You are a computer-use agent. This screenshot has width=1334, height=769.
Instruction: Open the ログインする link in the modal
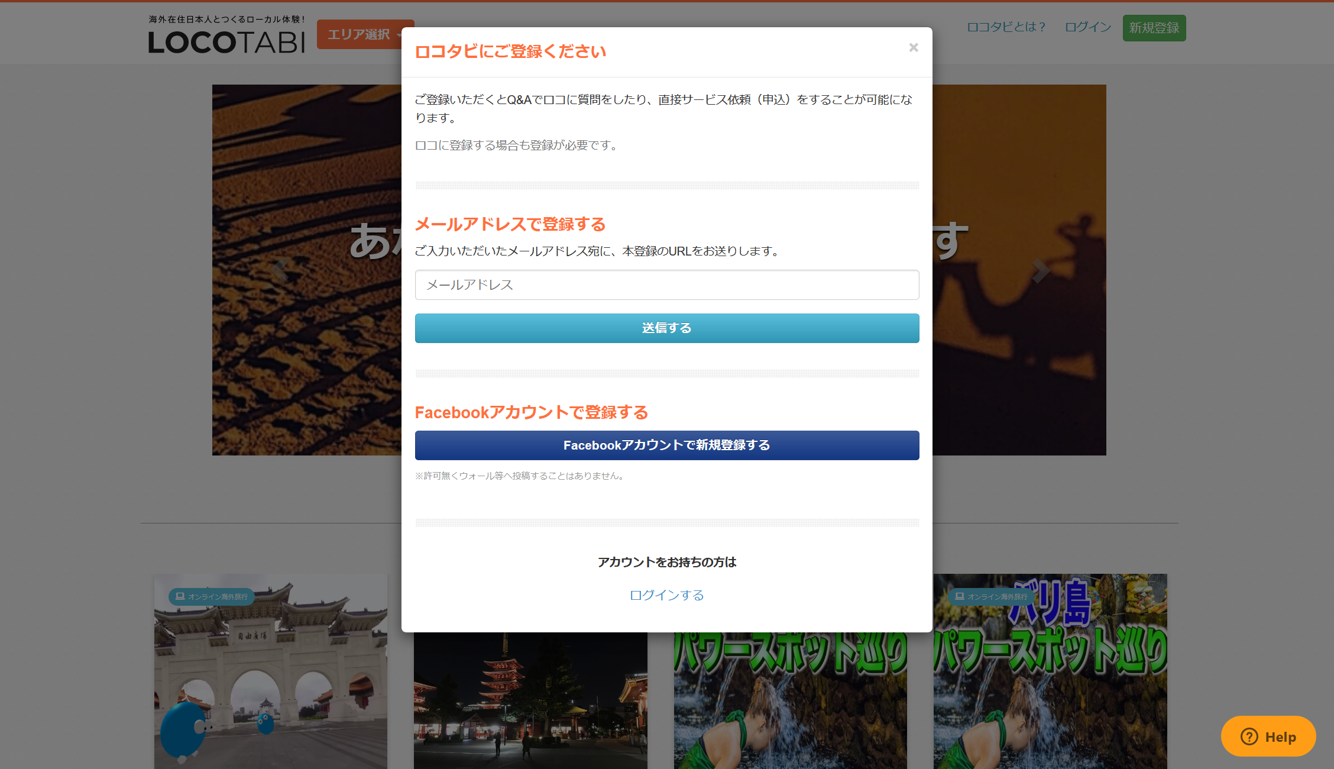666,595
